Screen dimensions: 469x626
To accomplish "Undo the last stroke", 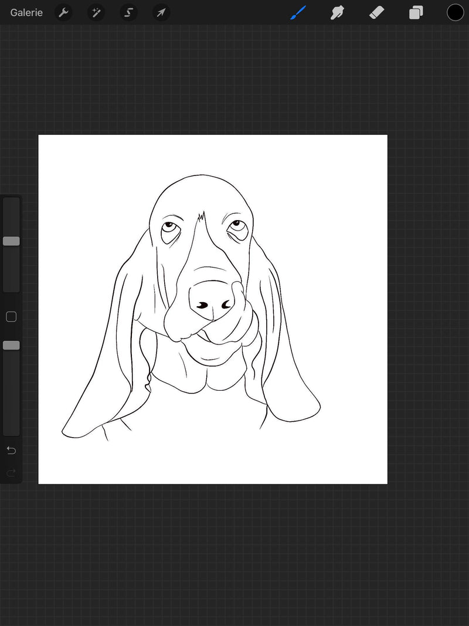I will [11, 451].
